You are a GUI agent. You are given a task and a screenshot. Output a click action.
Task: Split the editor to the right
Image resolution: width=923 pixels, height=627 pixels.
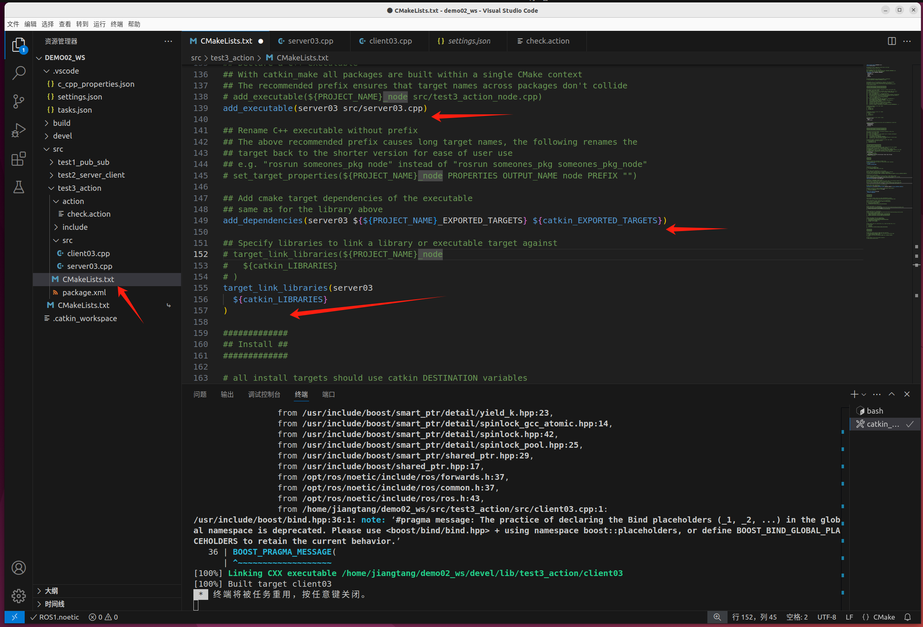click(891, 41)
